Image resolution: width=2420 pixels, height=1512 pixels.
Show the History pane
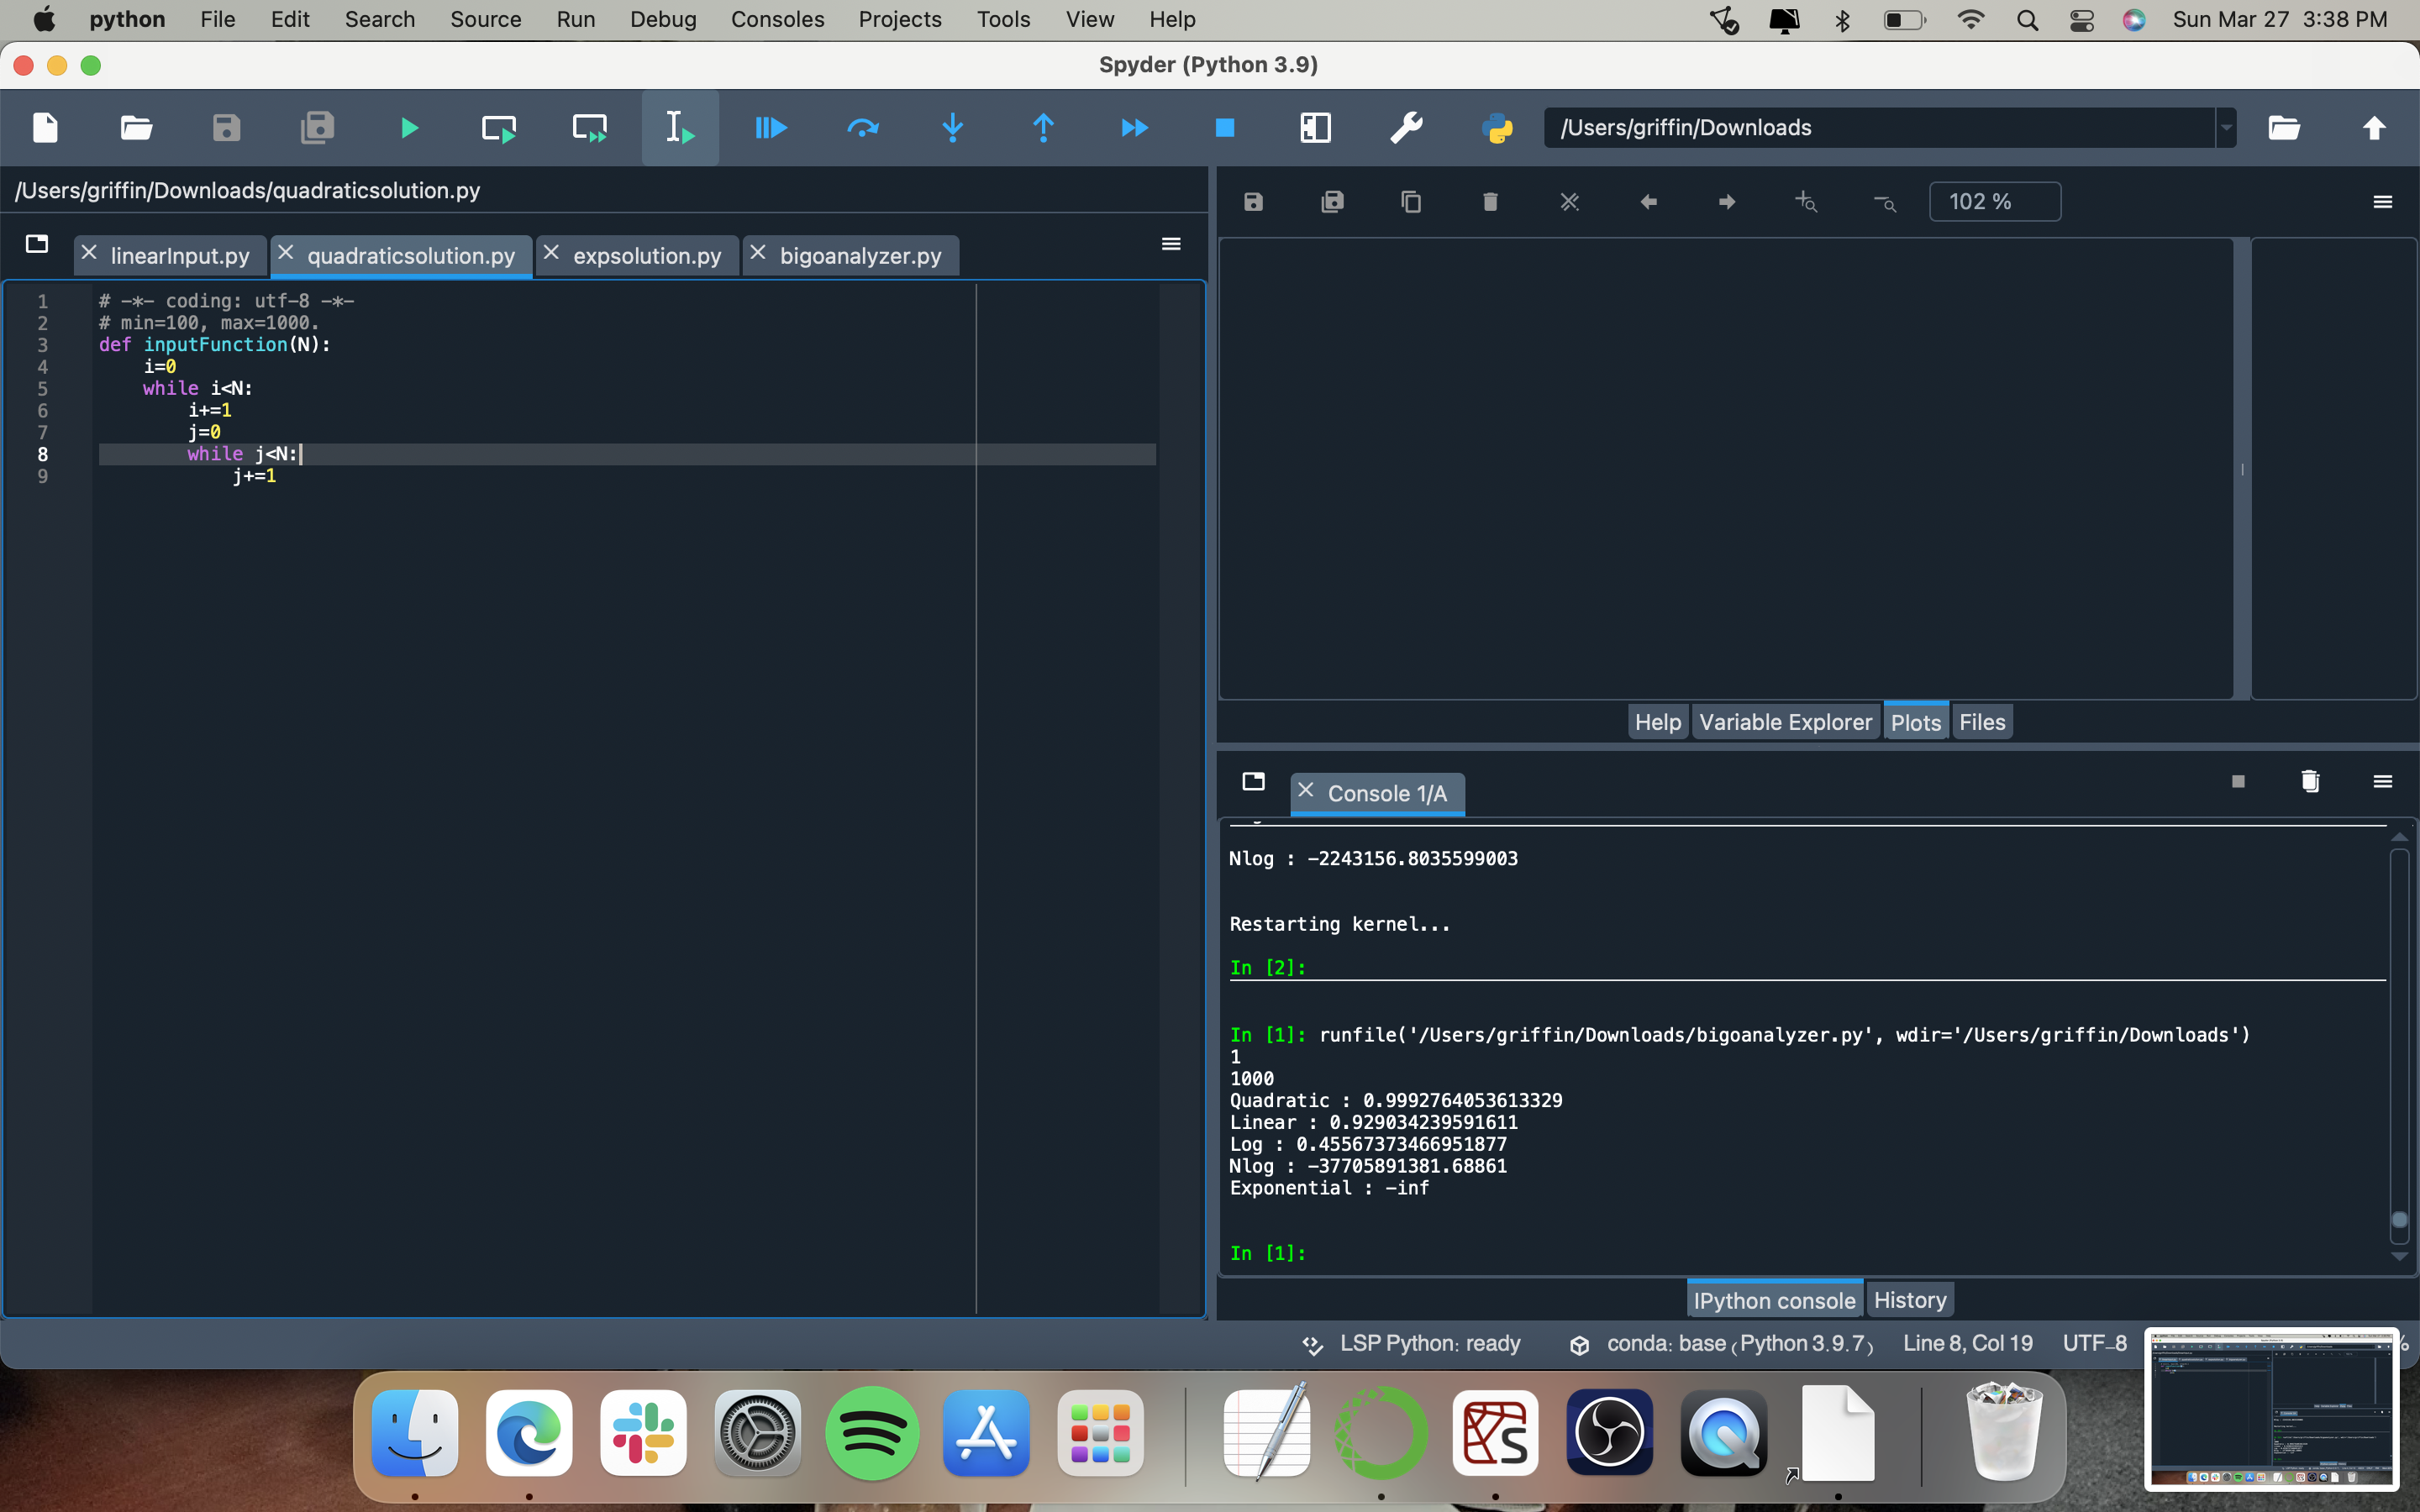point(1909,1300)
